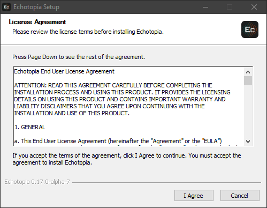
Task: Click the large Echotopia Ec logo in header
Action: [250, 29]
